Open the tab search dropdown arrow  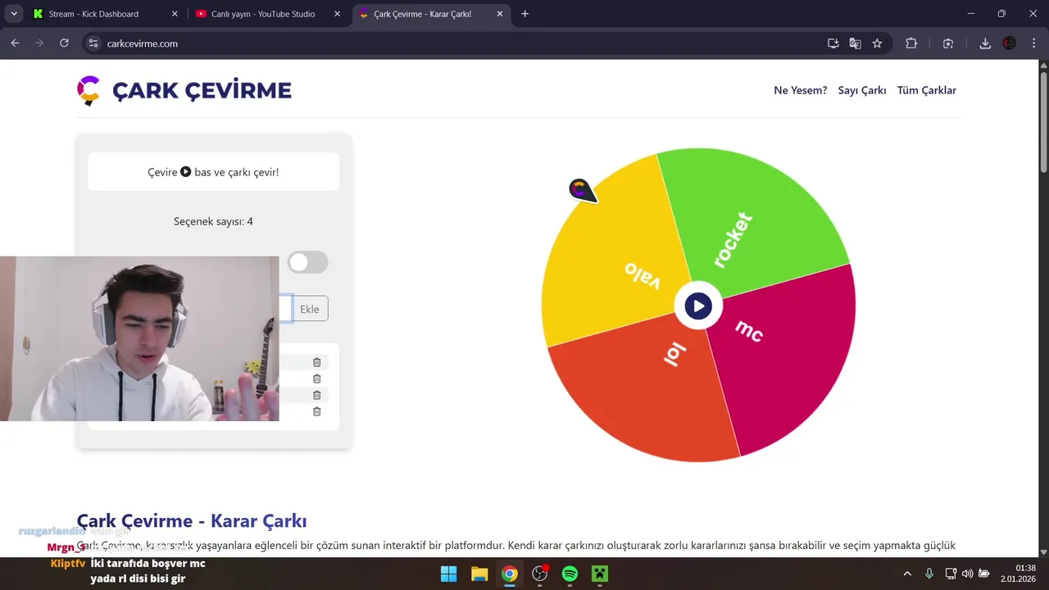[13, 14]
